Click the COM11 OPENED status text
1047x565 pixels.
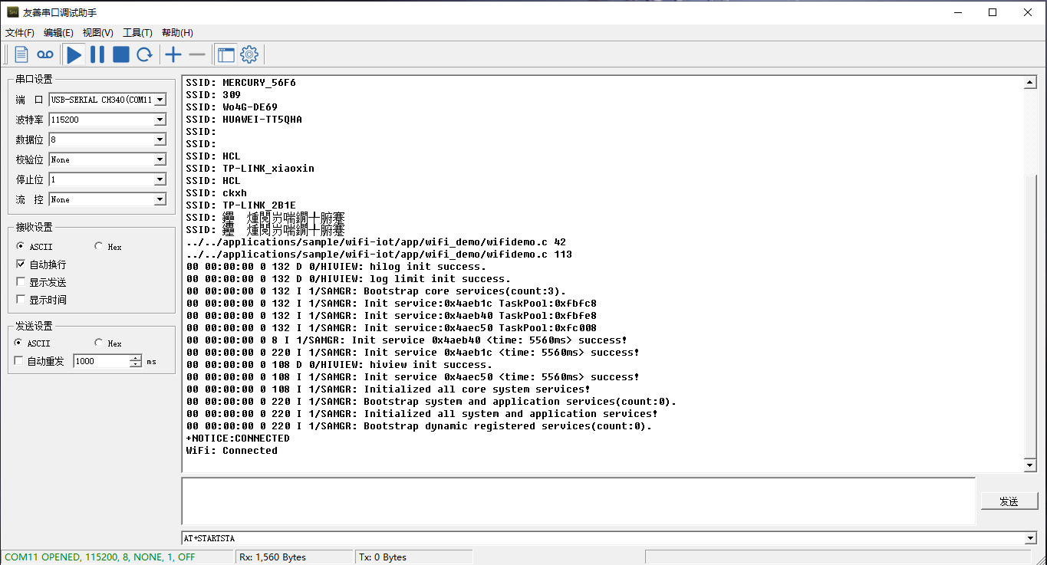100,557
